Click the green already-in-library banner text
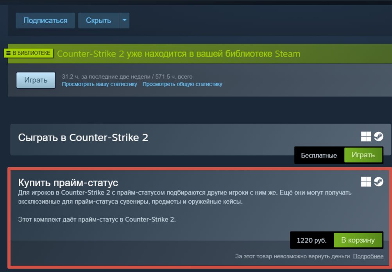Screen dimensions: 392x272 click(179, 54)
